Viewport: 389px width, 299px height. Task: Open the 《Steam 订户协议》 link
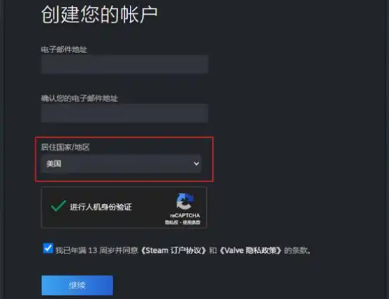[173, 250]
